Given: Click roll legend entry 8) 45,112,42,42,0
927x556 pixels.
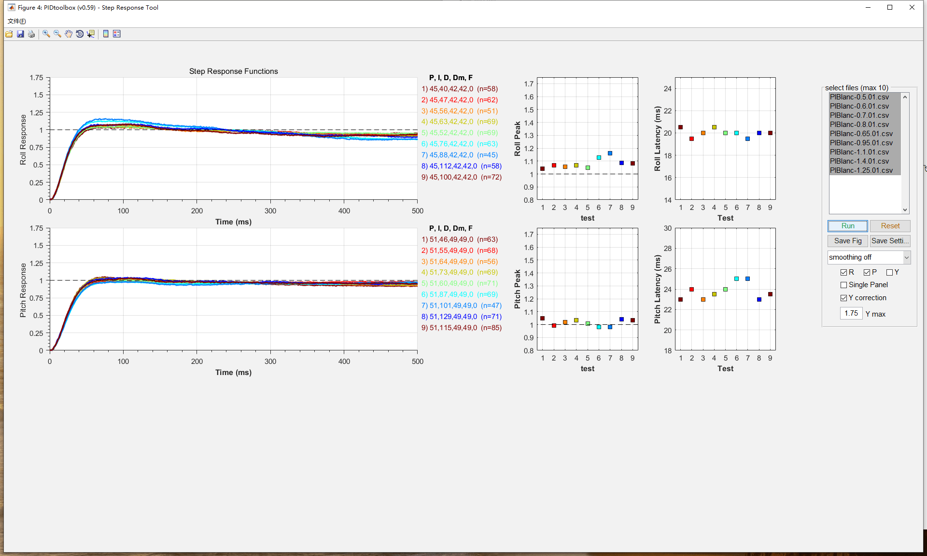Looking at the screenshot, I should pos(462,166).
